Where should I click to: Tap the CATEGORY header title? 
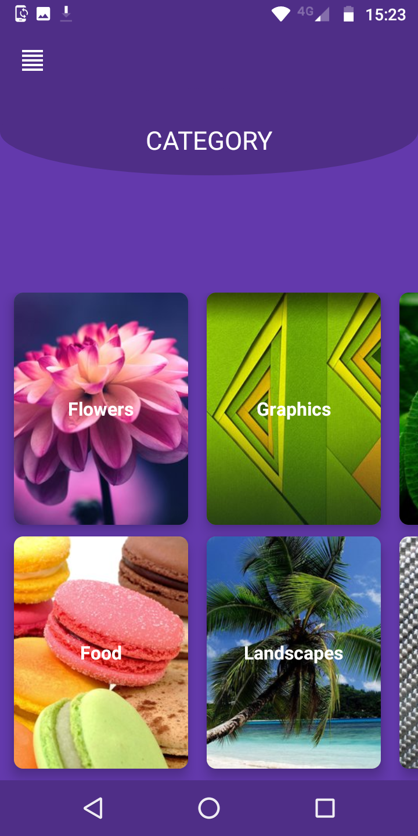click(x=209, y=141)
